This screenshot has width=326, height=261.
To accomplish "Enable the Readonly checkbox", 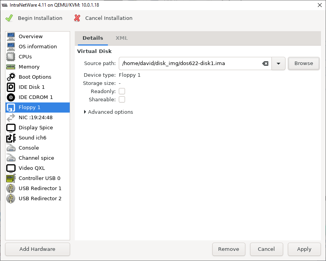I will (122, 91).
